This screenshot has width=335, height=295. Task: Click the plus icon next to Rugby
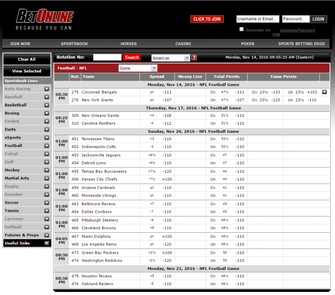pyautogui.click(x=47, y=187)
